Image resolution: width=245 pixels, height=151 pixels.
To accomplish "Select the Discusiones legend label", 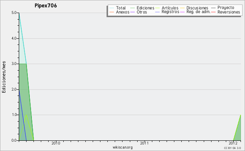I will pyautogui.click(x=197, y=8).
